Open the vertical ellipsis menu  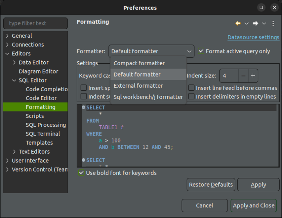coord(272,23)
